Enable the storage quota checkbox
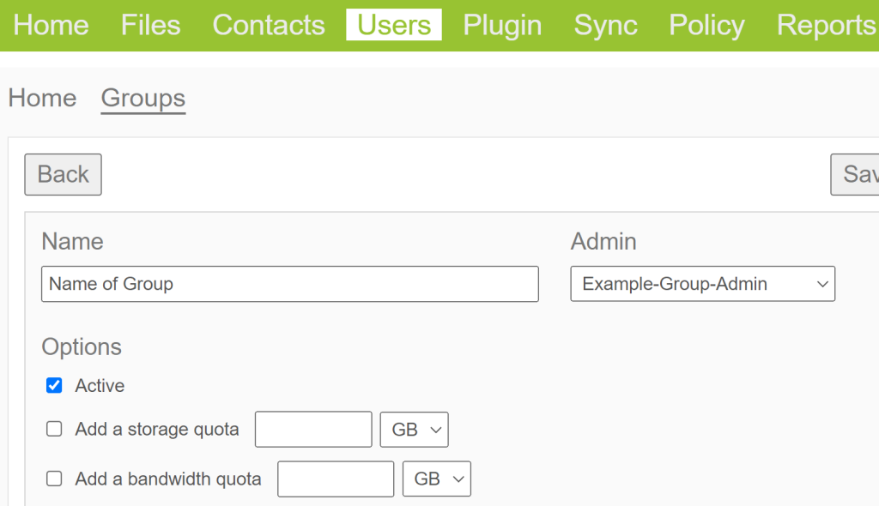The width and height of the screenshot is (879, 506). coord(54,429)
